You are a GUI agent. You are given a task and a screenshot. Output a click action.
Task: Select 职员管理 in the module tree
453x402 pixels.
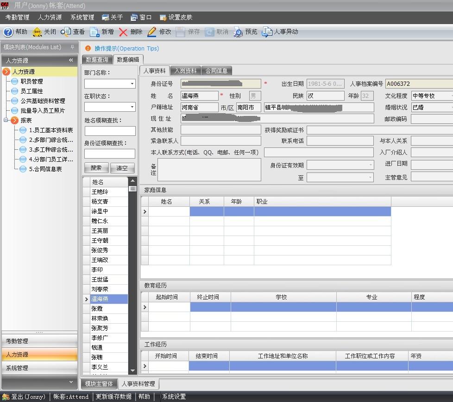coord(31,82)
